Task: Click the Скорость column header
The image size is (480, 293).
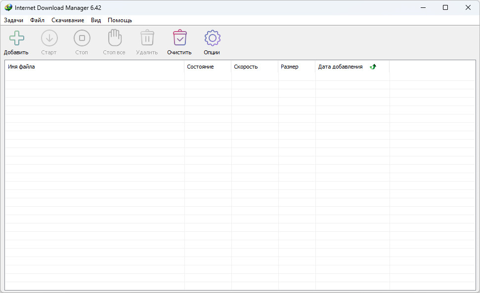Action: 254,67
